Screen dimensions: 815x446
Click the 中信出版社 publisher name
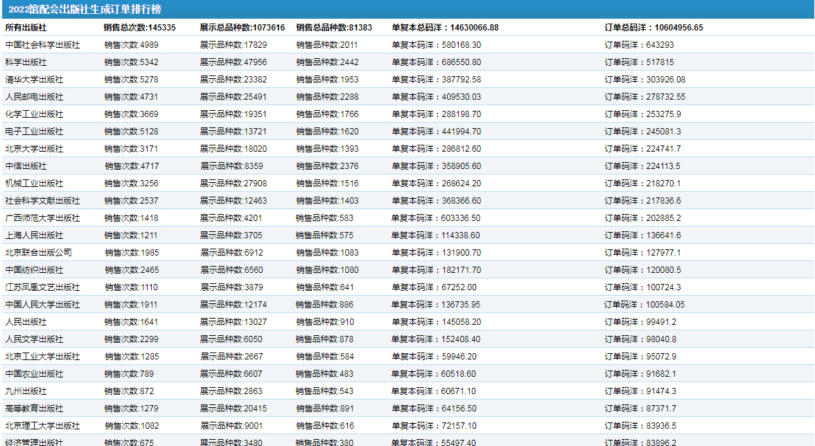pyautogui.click(x=26, y=166)
